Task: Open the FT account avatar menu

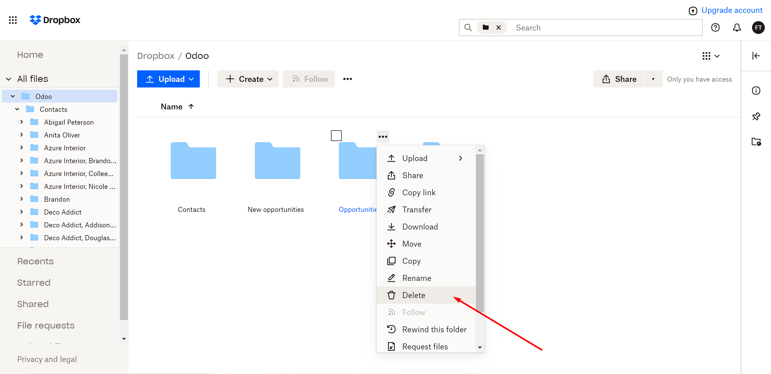Action: tap(758, 28)
